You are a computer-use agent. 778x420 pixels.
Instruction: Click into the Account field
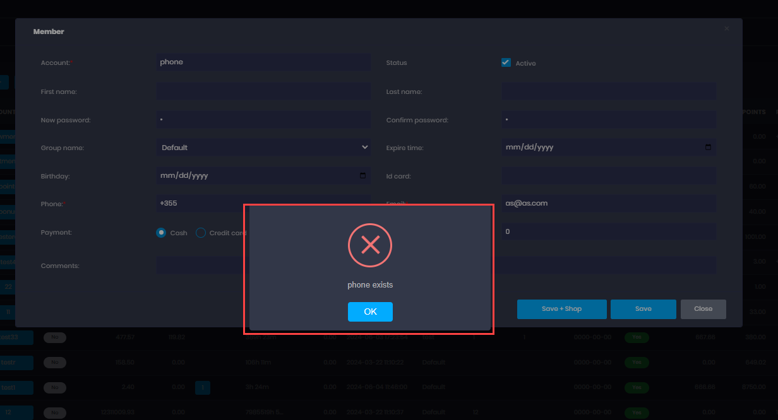pyautogui.click(x=263, y=62)
